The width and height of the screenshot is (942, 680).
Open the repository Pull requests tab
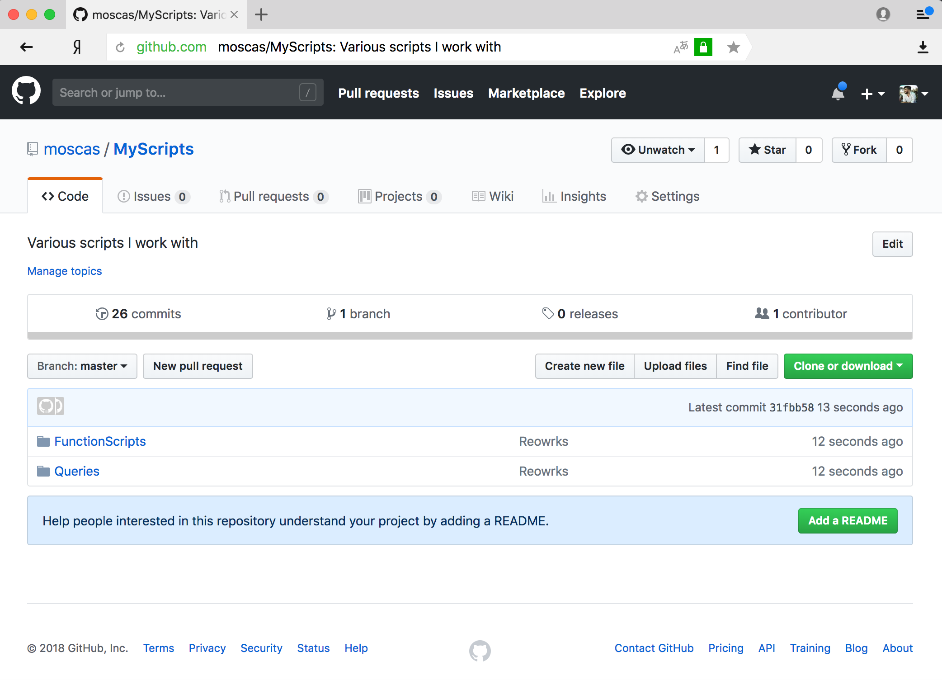pyautogui.click(x=274, y=196)
